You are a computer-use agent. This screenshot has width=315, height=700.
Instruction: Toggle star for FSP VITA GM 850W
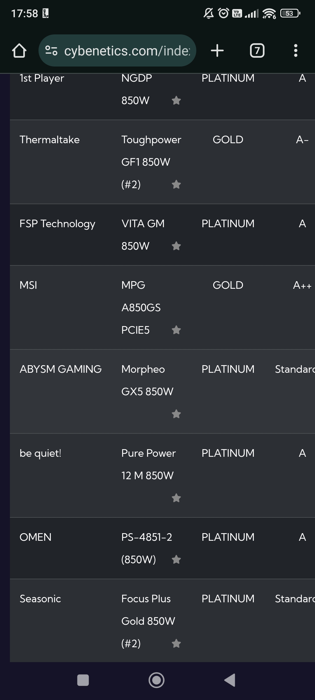(176, 246)
